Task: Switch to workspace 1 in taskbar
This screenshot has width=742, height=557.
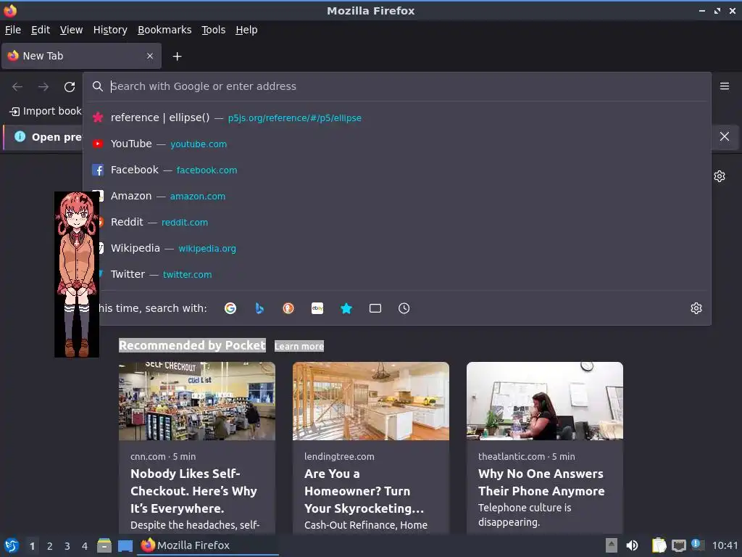Action: click(32, 546)
